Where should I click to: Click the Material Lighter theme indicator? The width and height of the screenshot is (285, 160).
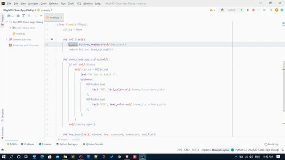(221, 150)
